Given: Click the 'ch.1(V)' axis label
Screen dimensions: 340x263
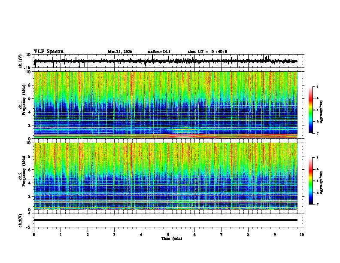Looking at the screenshot, I should pyautogui.click(x=21, y=61).
